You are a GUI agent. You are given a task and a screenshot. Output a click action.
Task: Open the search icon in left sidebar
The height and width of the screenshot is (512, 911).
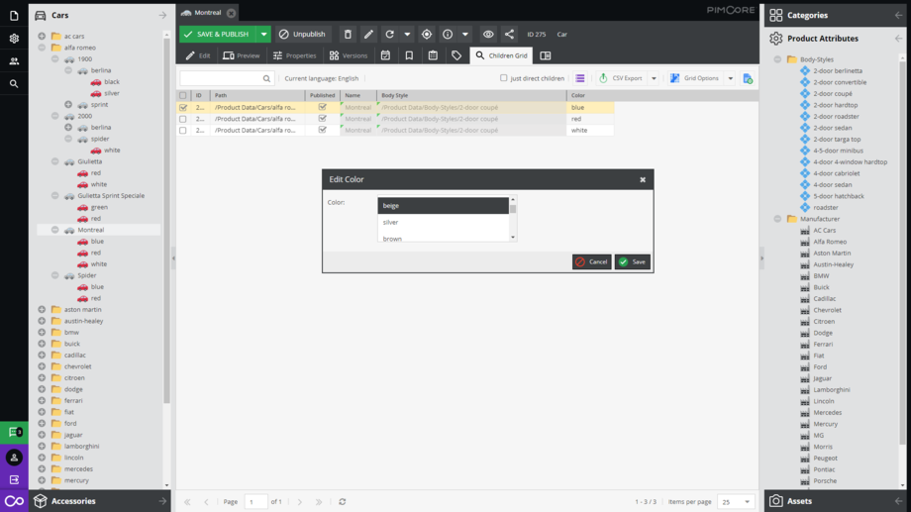click(14, 84)
